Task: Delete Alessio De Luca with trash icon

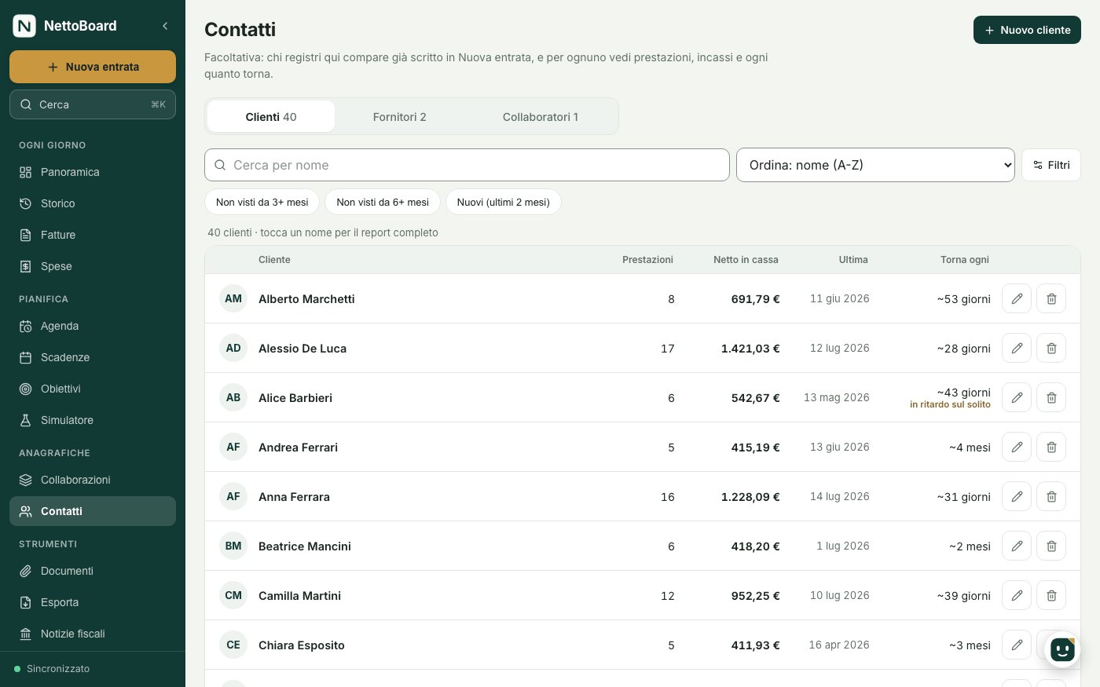Action: (1051, 348)
